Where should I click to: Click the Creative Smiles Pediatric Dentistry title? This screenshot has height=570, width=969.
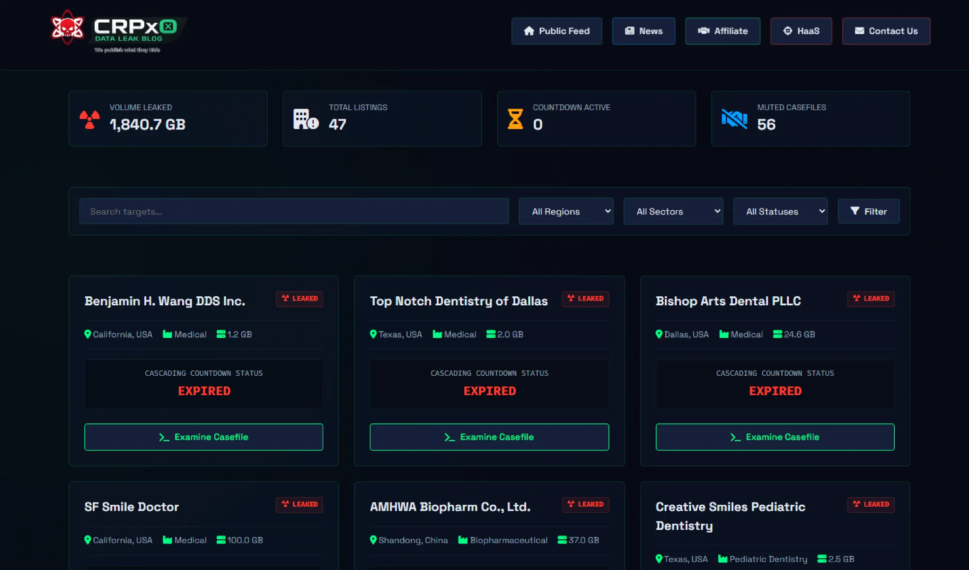(730, 516)
